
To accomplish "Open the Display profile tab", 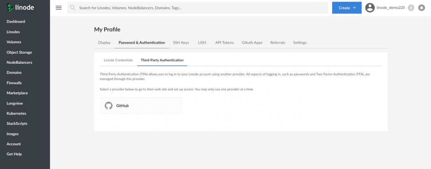I will pos(105,43).
